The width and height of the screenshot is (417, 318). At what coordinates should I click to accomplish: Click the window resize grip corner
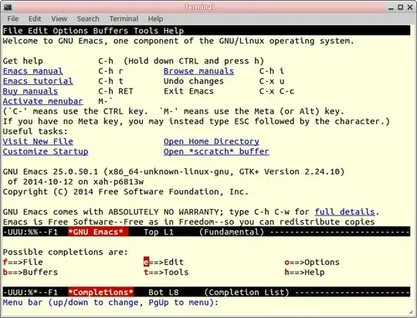411,312
